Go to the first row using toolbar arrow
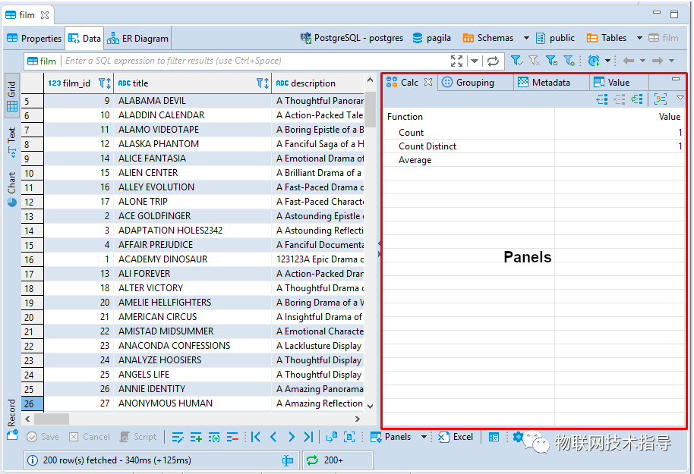The width and height of the screenshot is (694, 474). point(255,438)
